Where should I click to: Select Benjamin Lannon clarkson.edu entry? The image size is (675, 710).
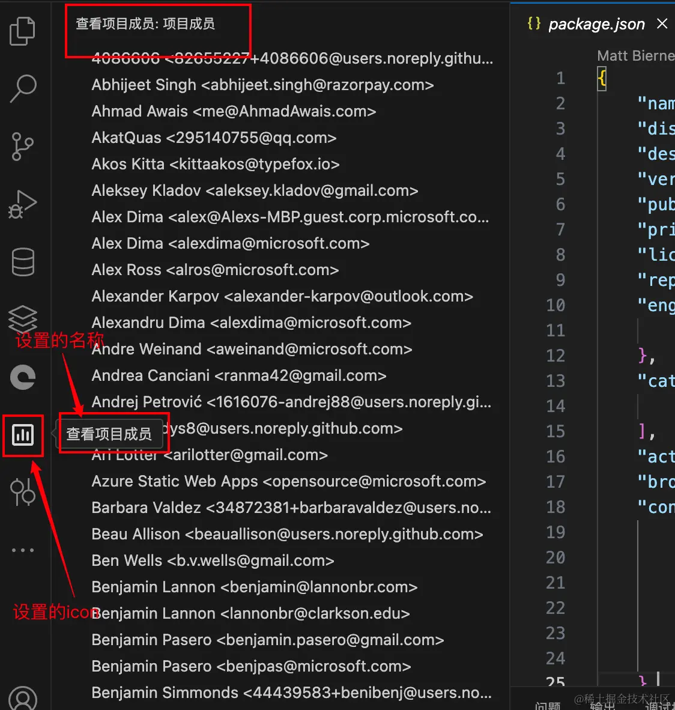tap(250, 613)
